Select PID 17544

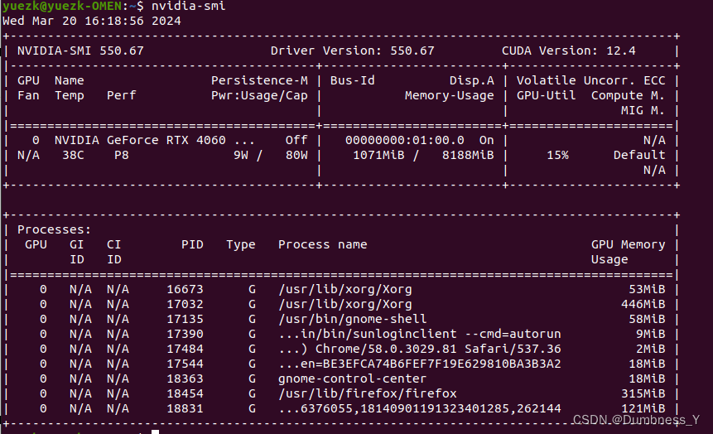click(x=185, y=364)
